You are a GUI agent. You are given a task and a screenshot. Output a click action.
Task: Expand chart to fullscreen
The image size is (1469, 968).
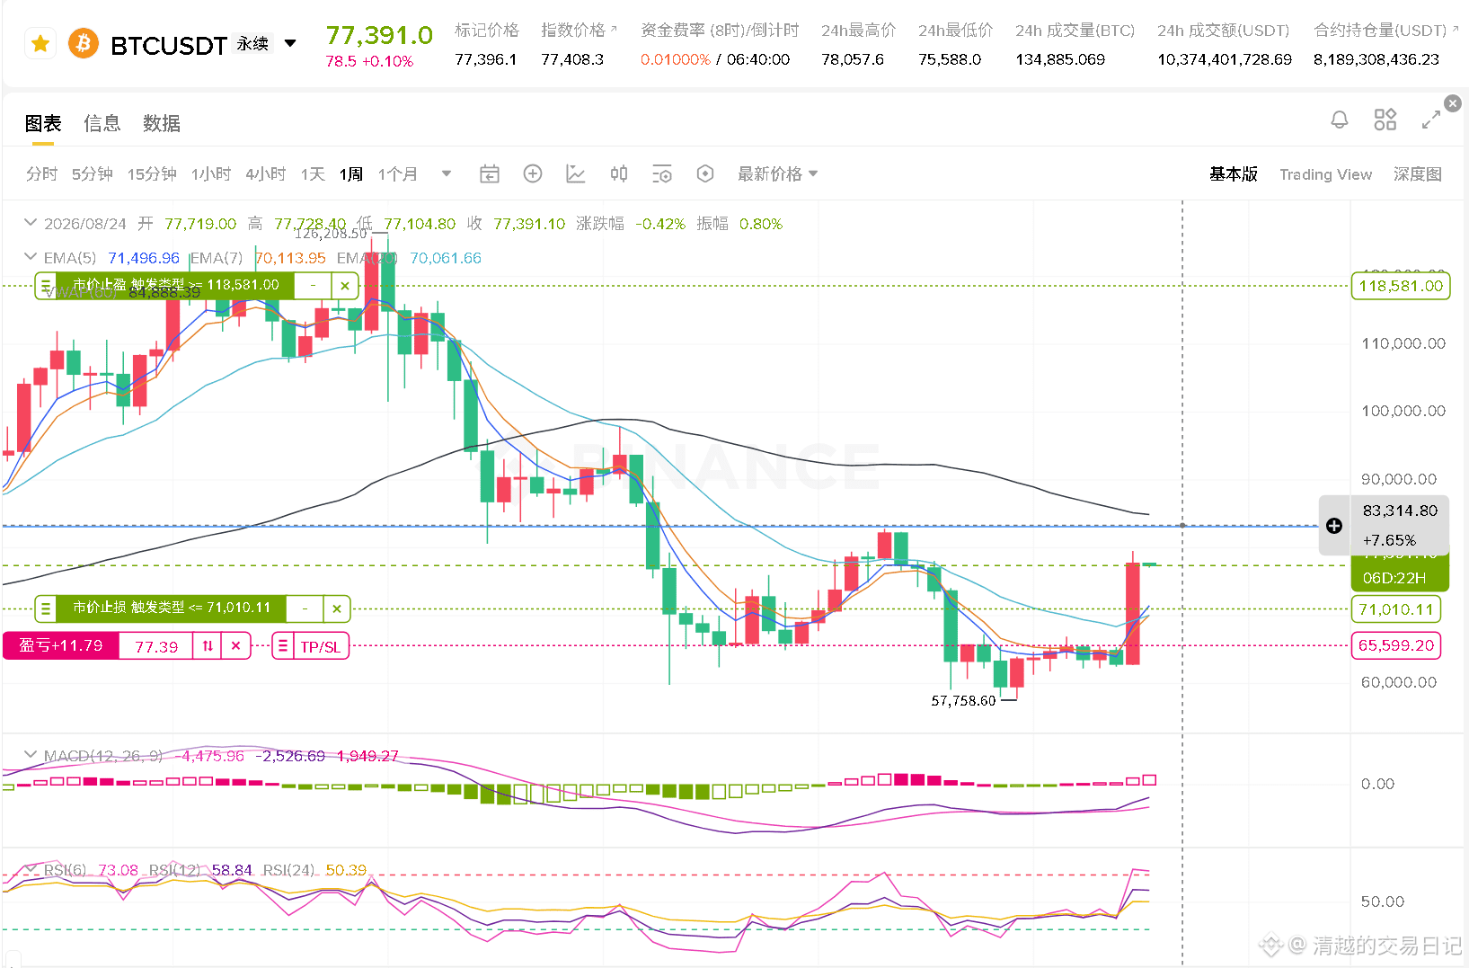(1431, 120)
